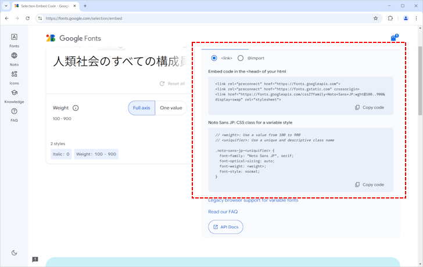Click the Weight info icon
Screen dimensions: 423x267
(76, 108)
